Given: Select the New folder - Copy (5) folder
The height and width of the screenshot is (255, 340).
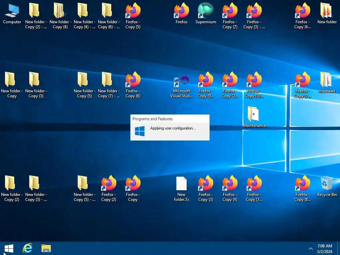Looking at the screenshot, I should point(84,85).
